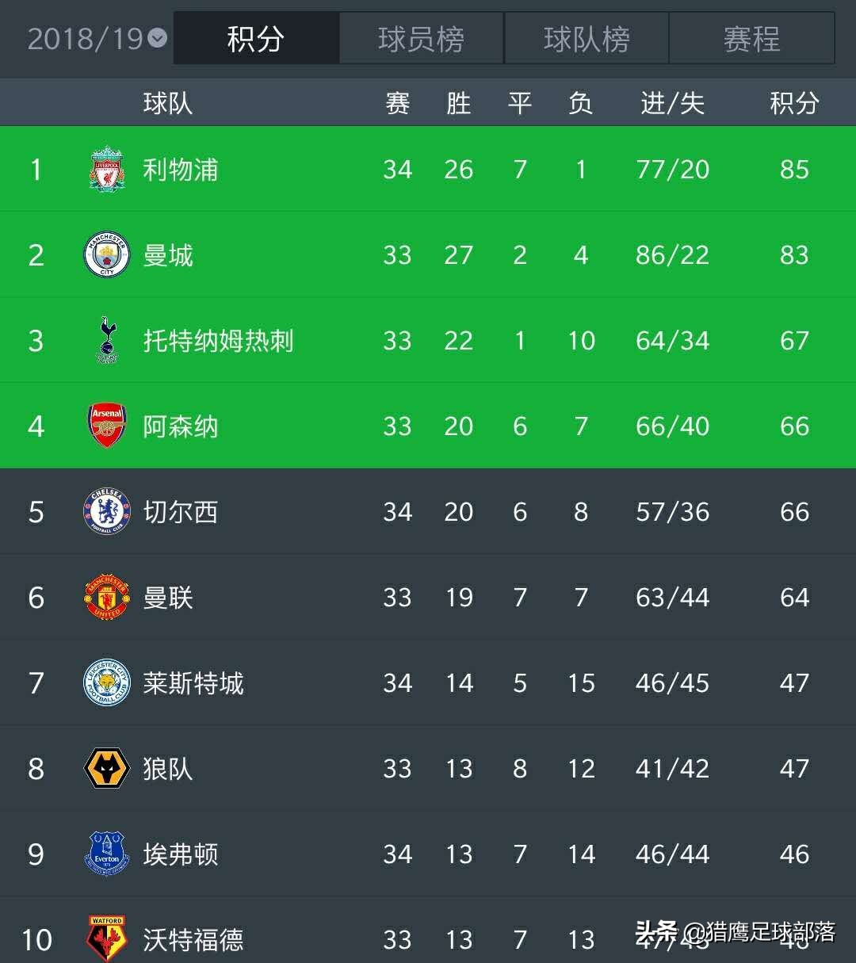856x963 pixels.
Task: Open the 利物浦 team name link
Action: click(x=181, y=170)
